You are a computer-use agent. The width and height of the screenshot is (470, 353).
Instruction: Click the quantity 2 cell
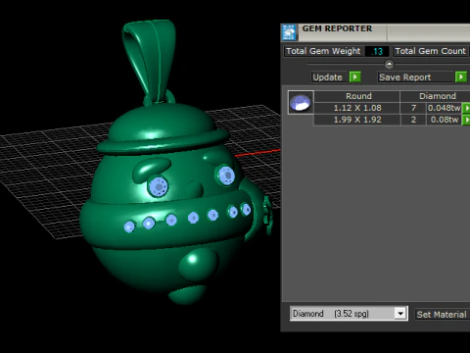click(x=413, y=120)
